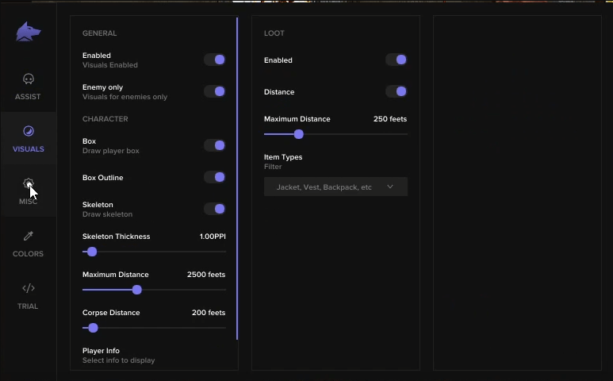Open the Trial code icon
Screen dimensions: 613x381
point(28,288)
